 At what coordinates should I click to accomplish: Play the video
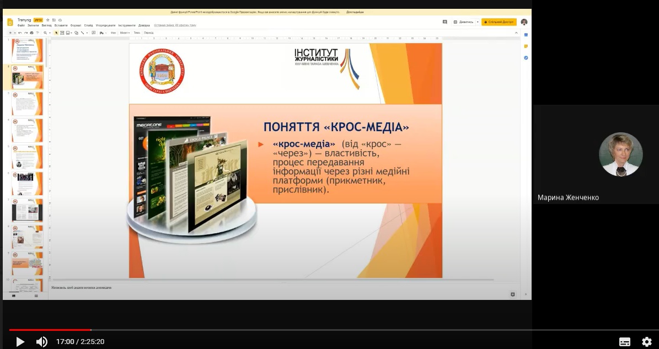20,342
